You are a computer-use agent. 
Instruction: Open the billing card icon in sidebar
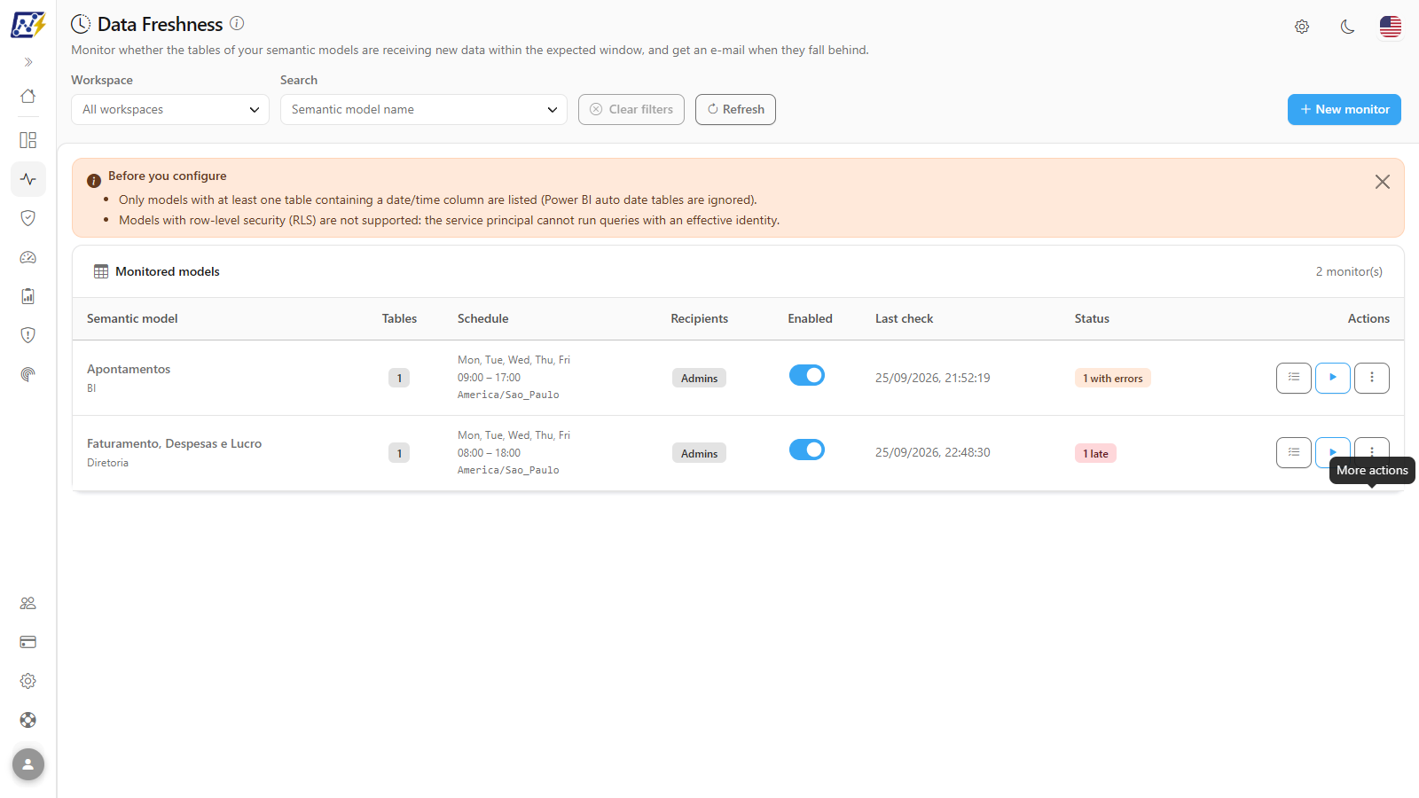pos(28,642)
